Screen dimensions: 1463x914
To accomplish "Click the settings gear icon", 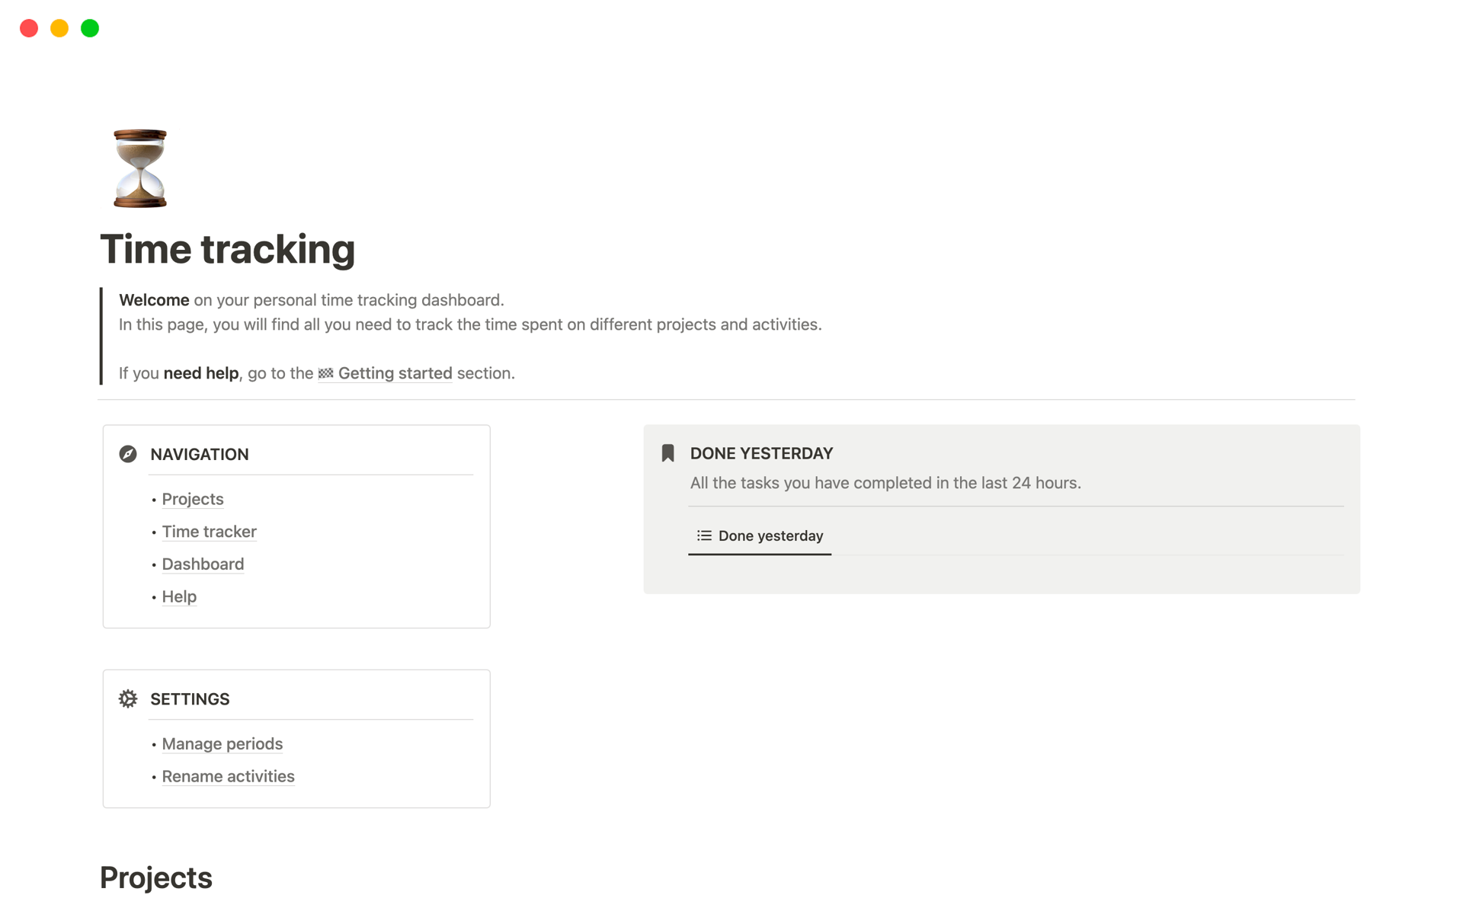I will [x=127, y=698].
